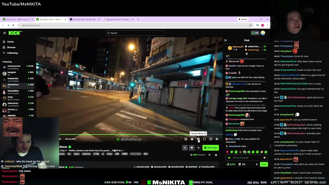Open the emoji picker in chat
The width and height of the screenshot is (329, 185).
click(264, 158)
